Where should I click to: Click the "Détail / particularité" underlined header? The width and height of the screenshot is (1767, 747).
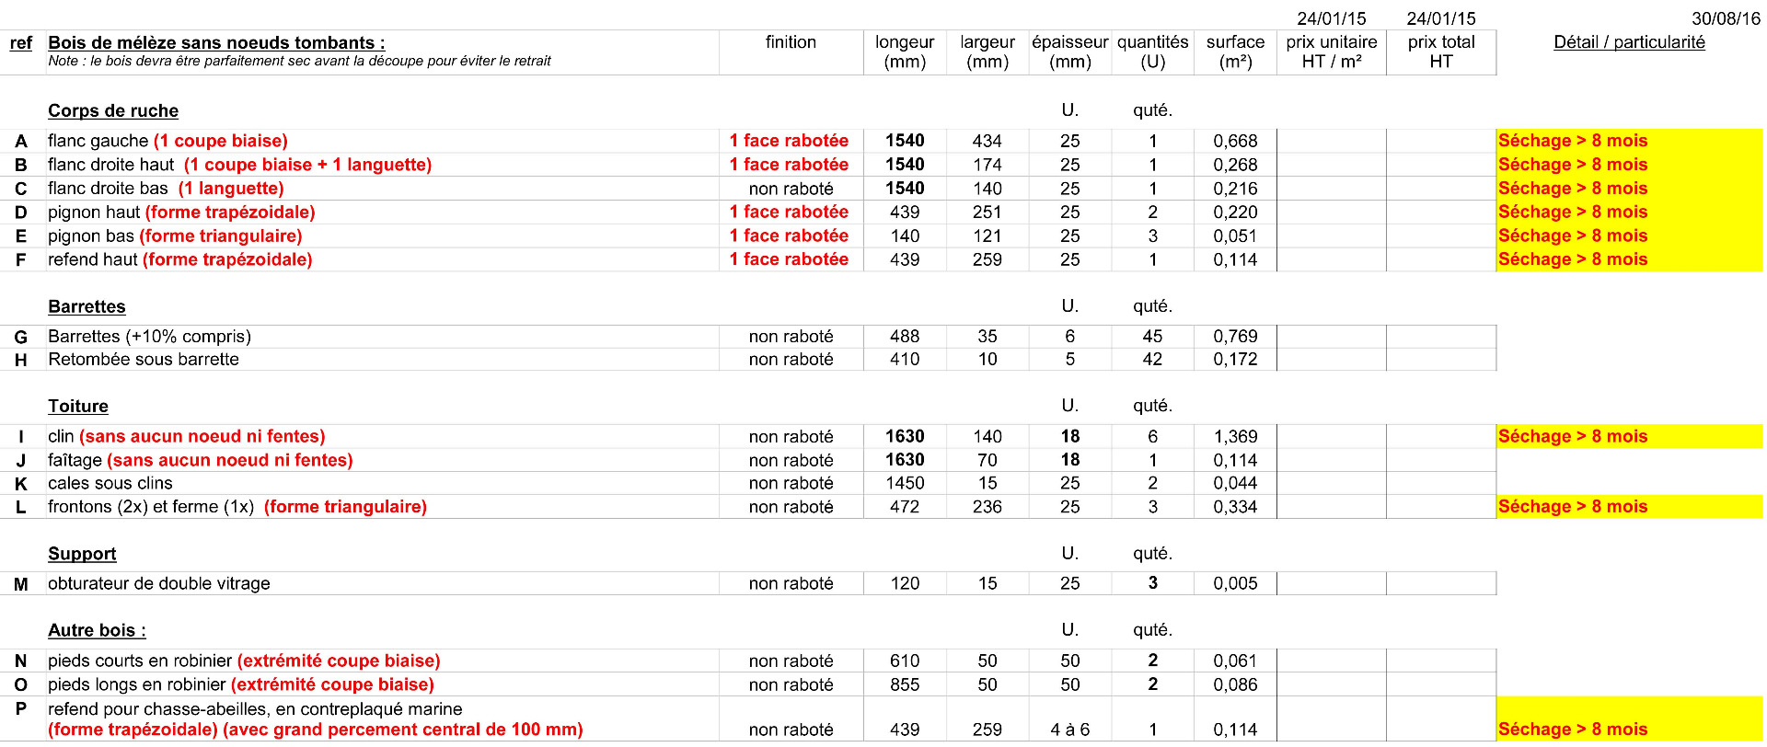click(1628, 42)
